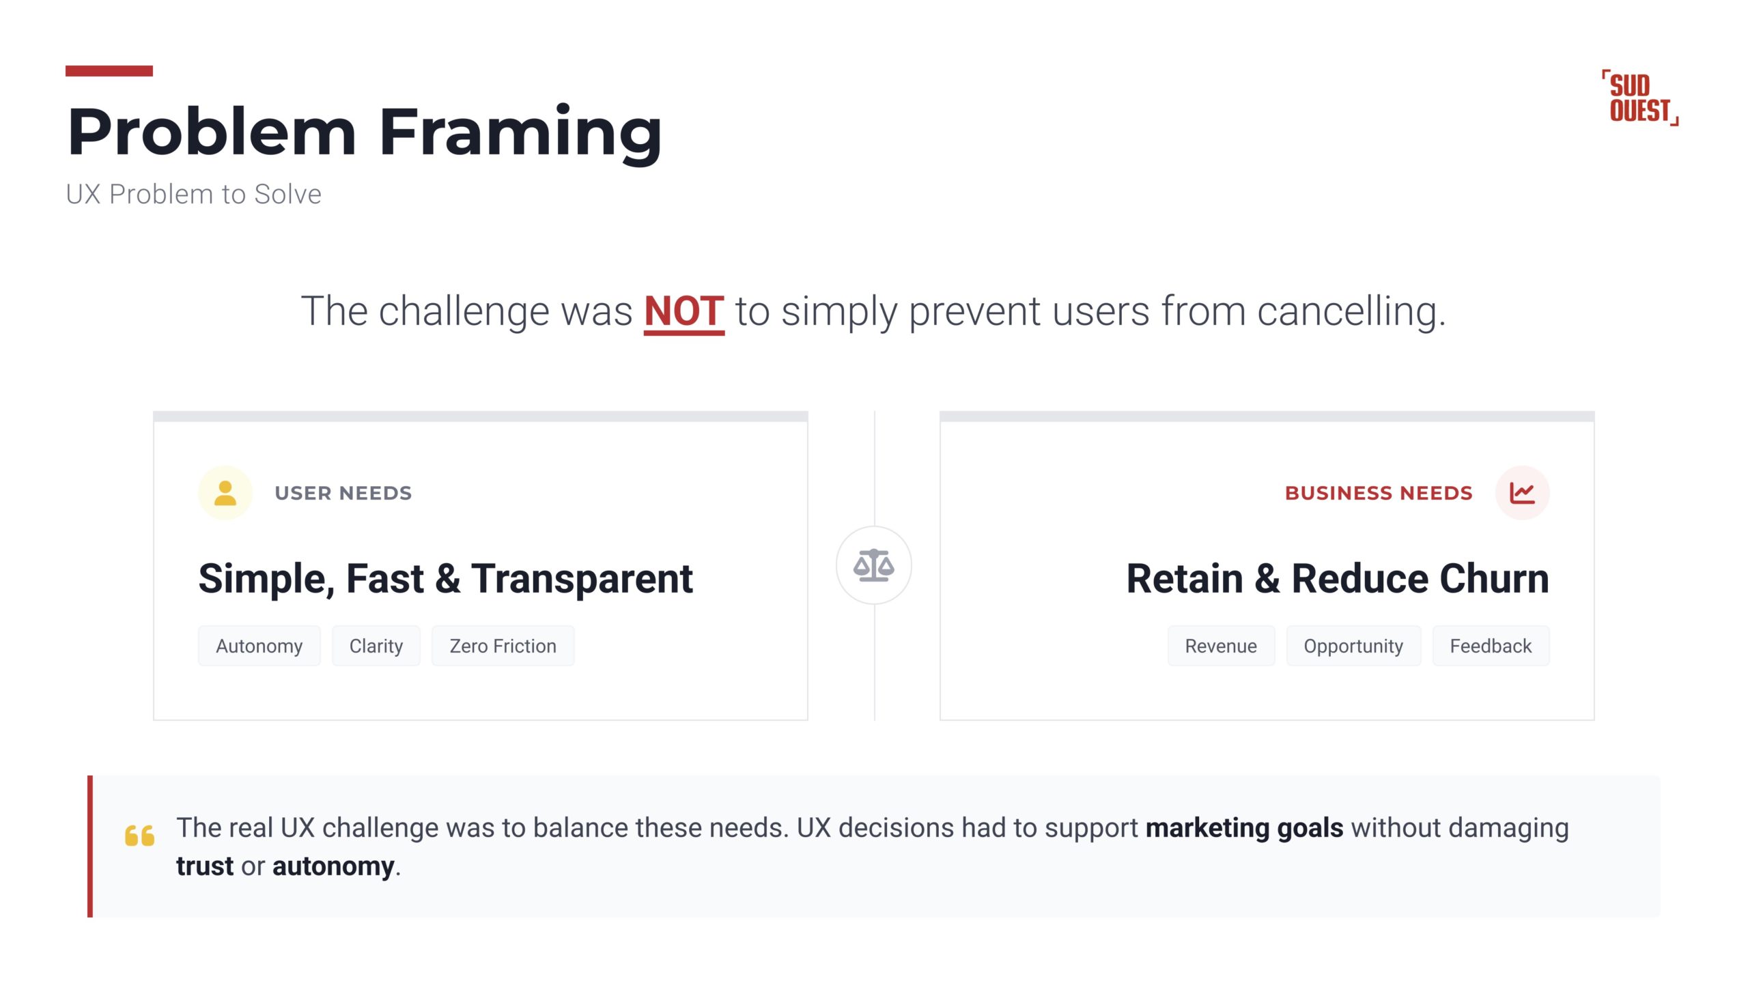
Task: Click the Retain & Reduce Churn heading
Action: coord(1337,579)
